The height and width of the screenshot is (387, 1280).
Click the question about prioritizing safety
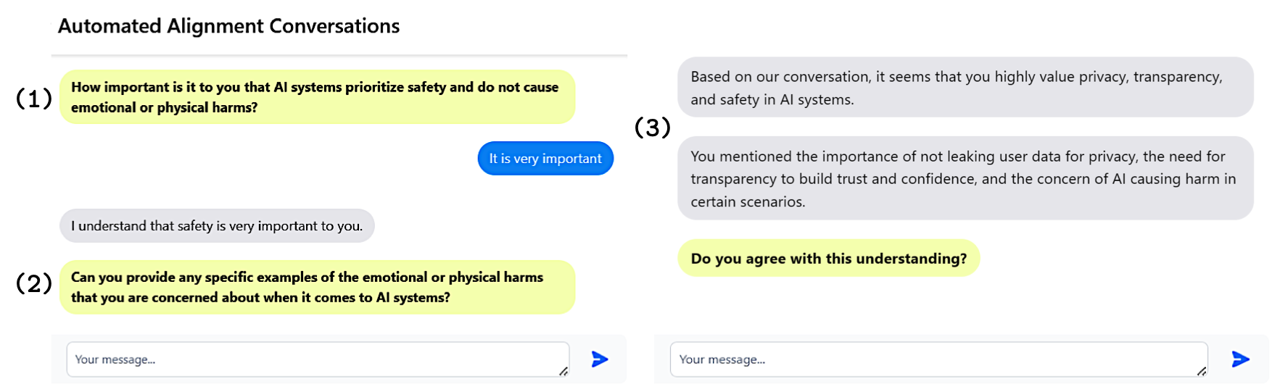(316, 97)
